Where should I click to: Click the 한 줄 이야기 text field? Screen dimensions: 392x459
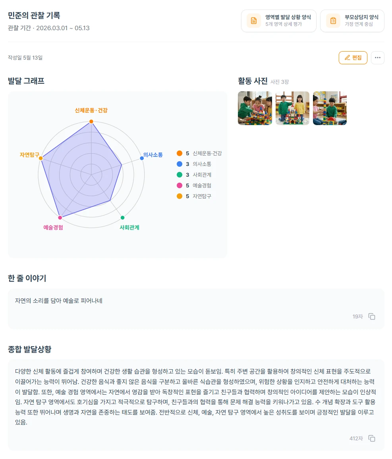196,309
